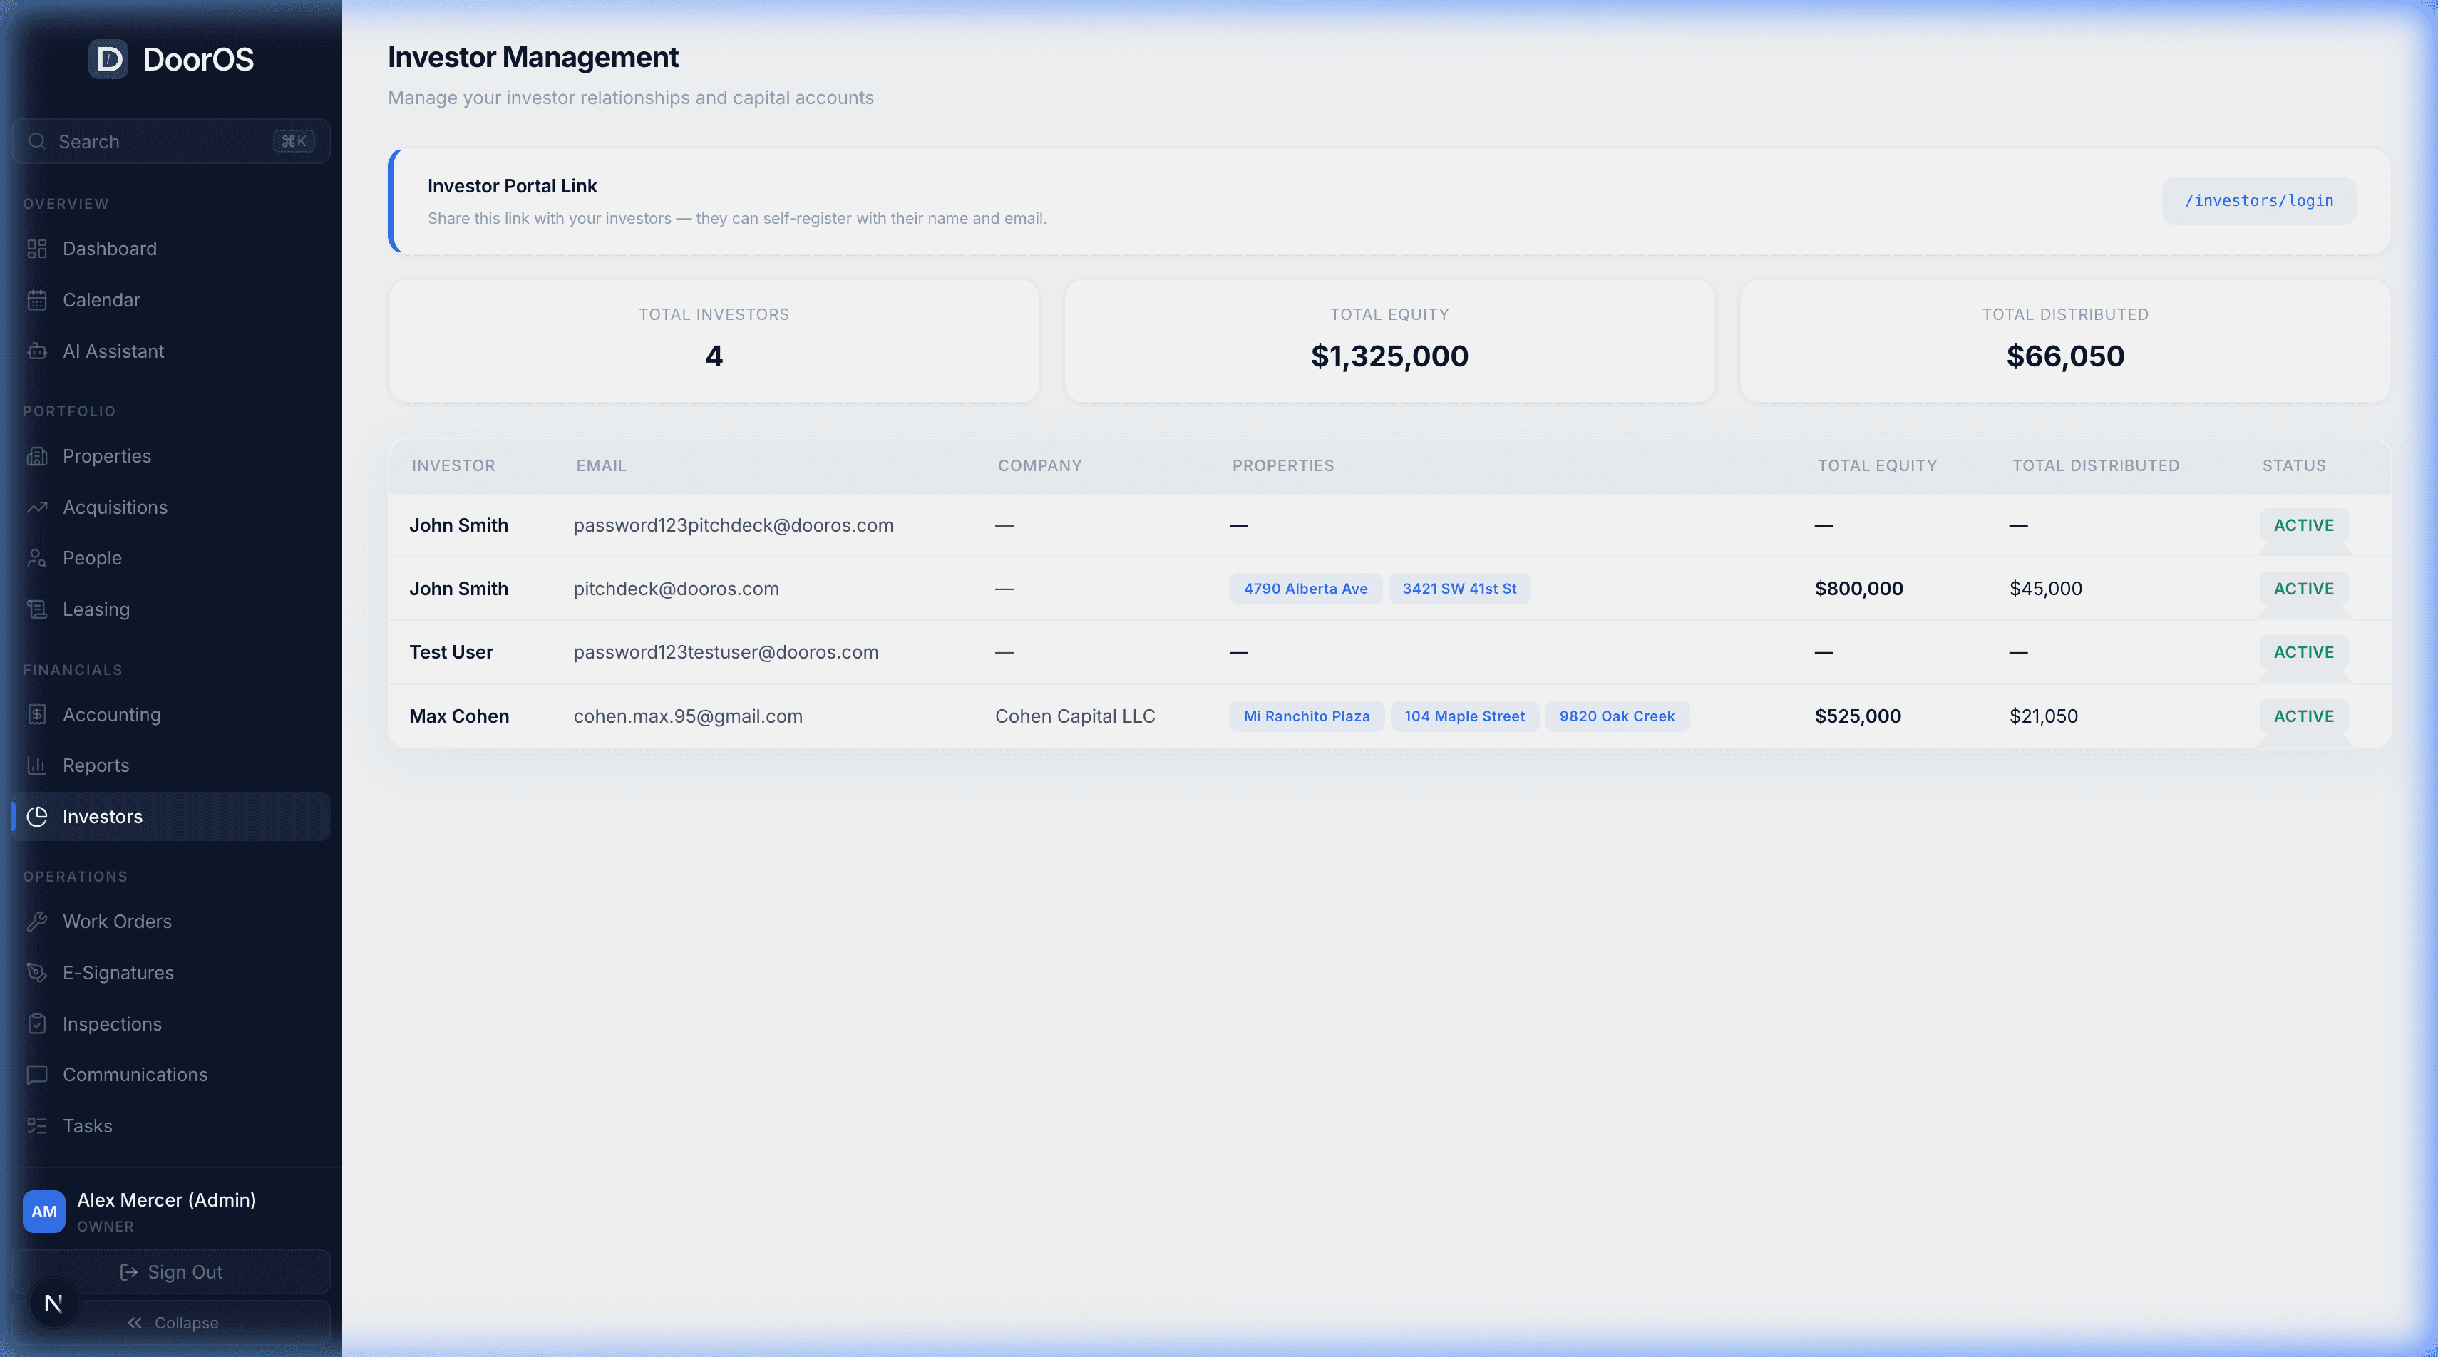Open AI Assistant menu item
The width and height of the screenshot is (2438, 1357).
(x=170, y=351)
